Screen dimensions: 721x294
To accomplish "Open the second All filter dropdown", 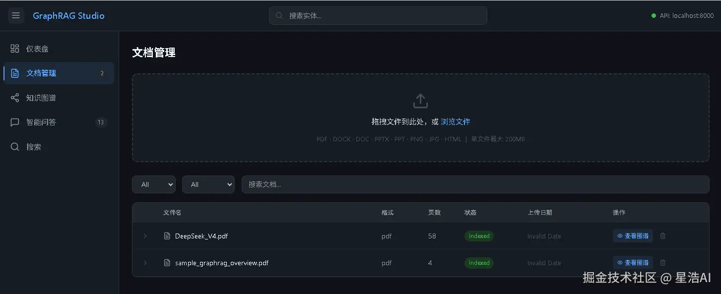I will click(x=208, y=184).
